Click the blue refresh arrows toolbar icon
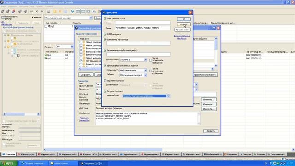The width and height of the screenshot is (295, 166). coord(72,12)
